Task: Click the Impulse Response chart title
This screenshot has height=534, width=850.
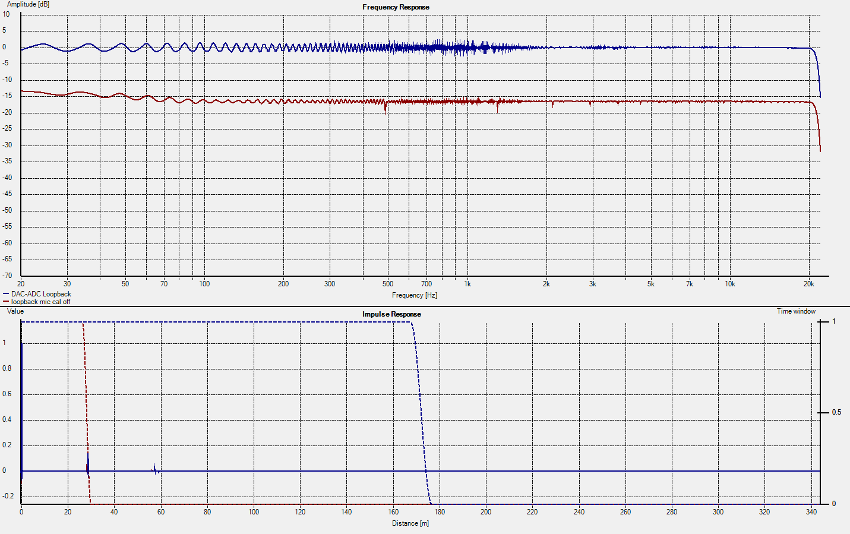Action: [x=391, y=314]
